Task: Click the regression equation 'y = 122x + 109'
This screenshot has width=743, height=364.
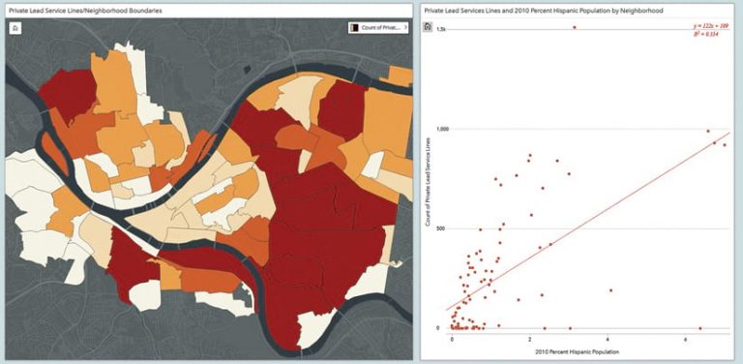Action: [x=710, y=26]
